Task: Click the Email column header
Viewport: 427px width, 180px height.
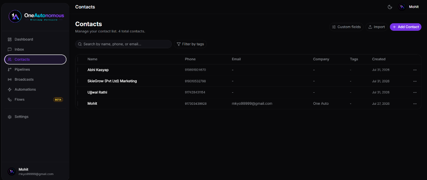Action: click(x=236, y=59)
